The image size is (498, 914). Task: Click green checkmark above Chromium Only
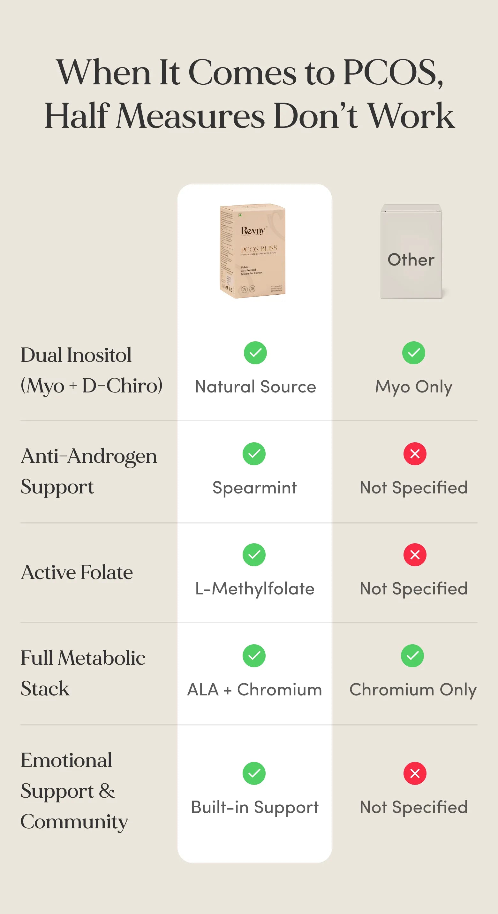pos(412,656)
